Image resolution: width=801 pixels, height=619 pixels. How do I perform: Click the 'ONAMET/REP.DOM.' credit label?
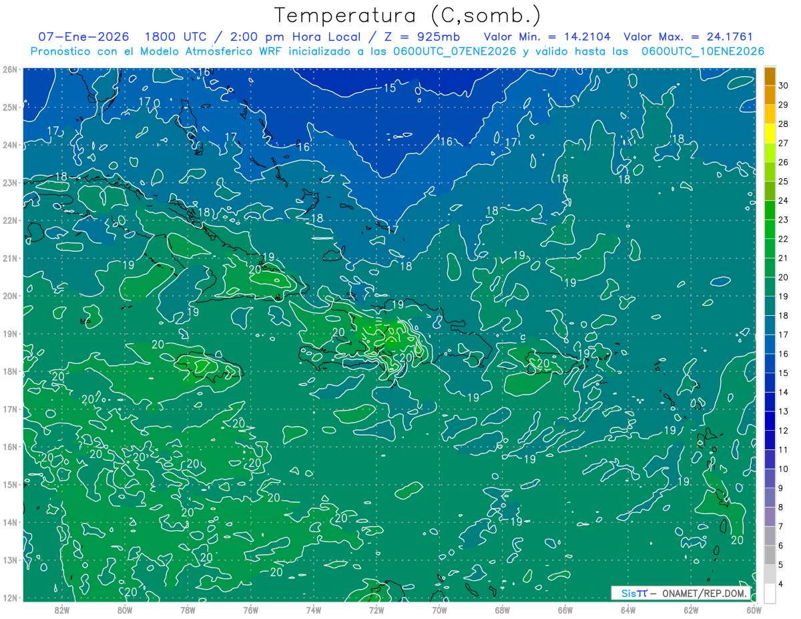tap(705, 593)
